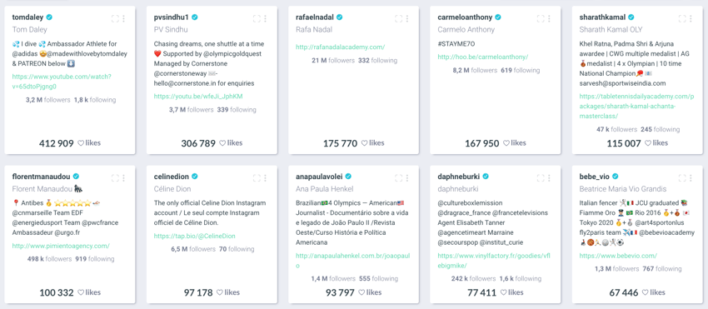Open hoo.be/carmeloanthony link
Viewport: 708px width, 309px height.
(x=482, y=57)
